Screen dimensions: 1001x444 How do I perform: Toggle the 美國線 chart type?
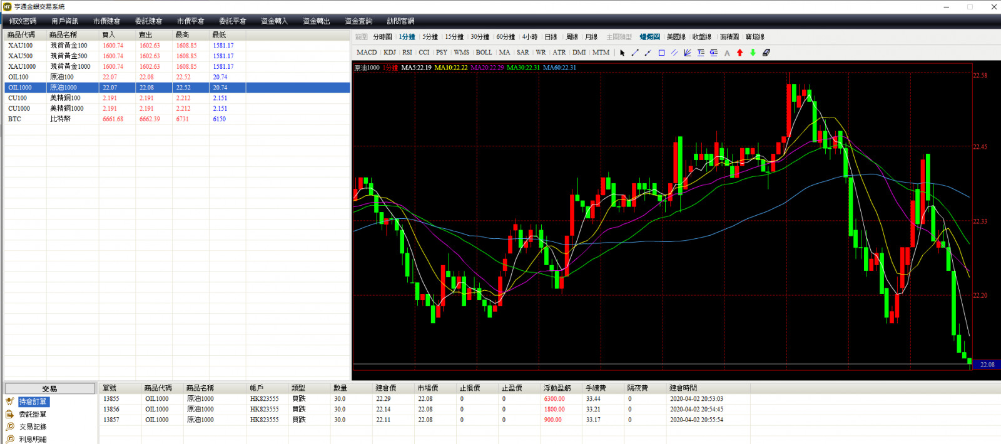[676, 37]
